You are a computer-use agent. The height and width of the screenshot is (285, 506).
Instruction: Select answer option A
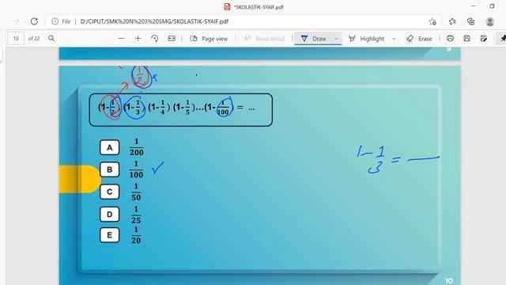pyautogui.click(x=109, y=148)
